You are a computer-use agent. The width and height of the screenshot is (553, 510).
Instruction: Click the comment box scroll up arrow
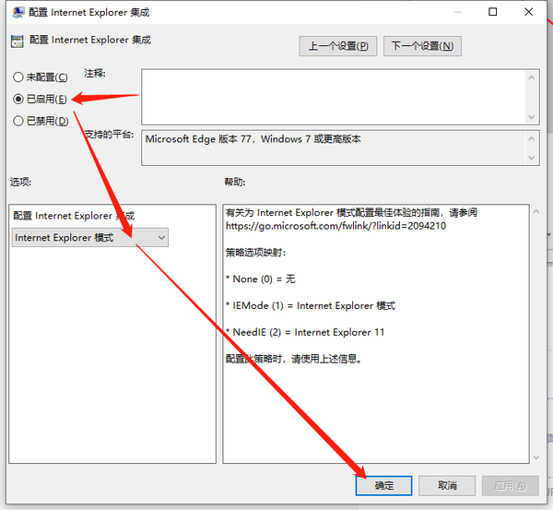[x=532, y=77]
